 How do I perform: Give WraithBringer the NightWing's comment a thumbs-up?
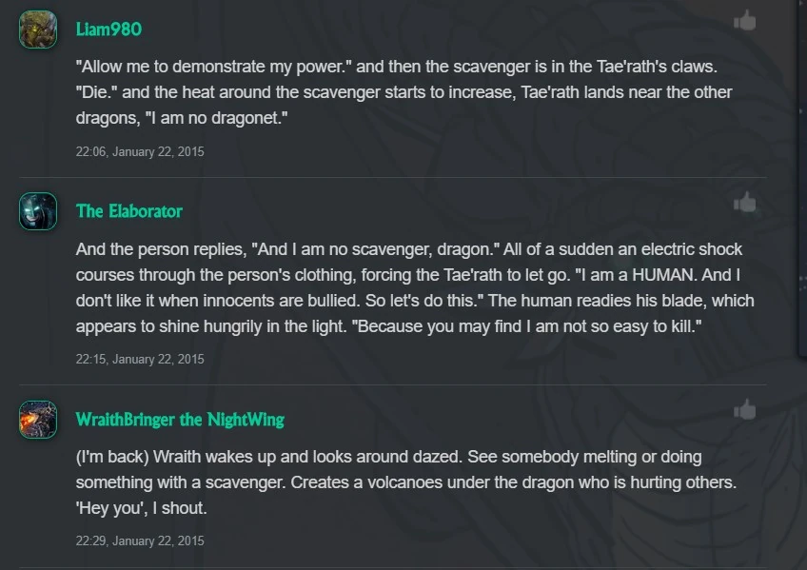[x=744, y=410]
